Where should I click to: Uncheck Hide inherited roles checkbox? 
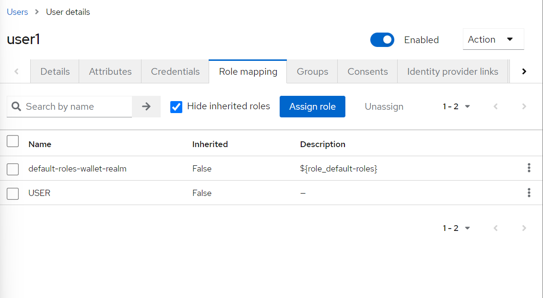(x=177, y=106)
